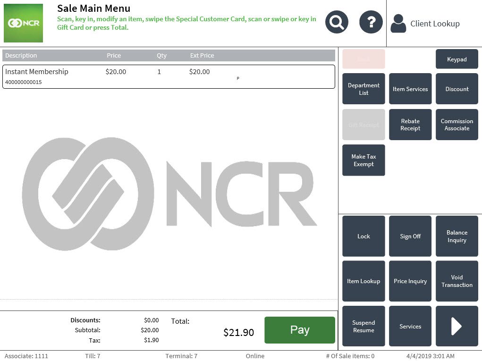The width and height of the screenshot is (482, 361).
Task: Click Till: 7 in the status bar
Action: tap(93, 356)
